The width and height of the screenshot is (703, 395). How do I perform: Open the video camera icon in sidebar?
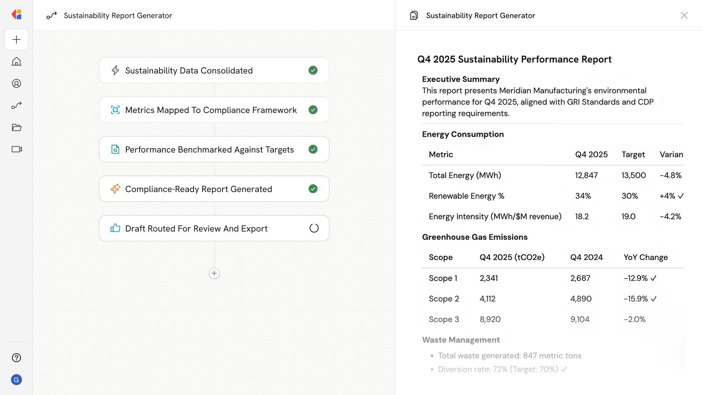tap(16, 149)
